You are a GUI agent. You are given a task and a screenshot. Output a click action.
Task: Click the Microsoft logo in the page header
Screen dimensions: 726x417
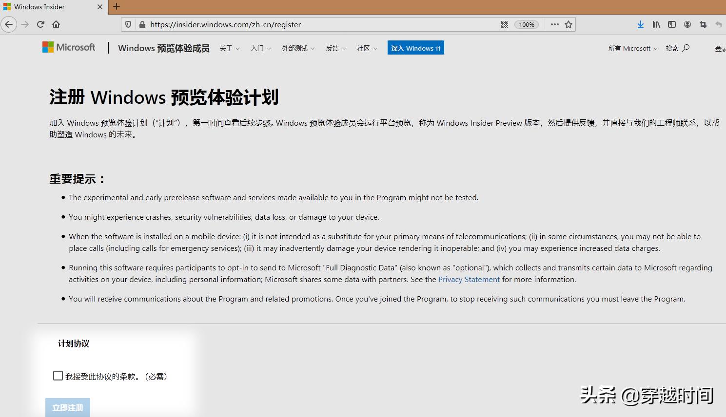tap(69, 47)
